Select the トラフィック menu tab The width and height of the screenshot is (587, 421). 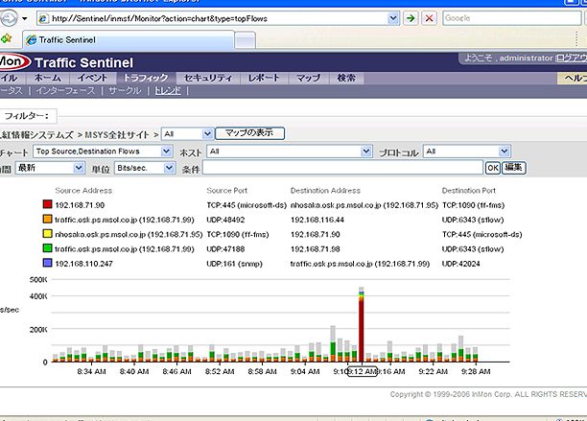(x=146, y=79)
